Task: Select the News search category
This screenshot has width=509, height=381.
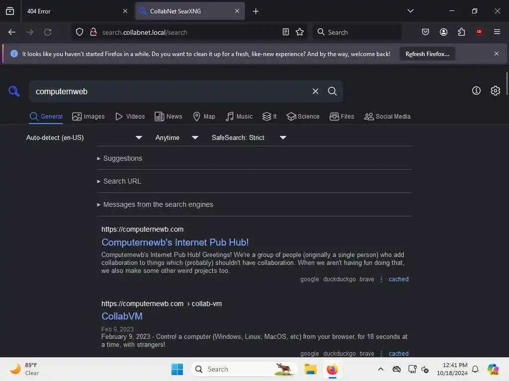Action: pos(169,116)
